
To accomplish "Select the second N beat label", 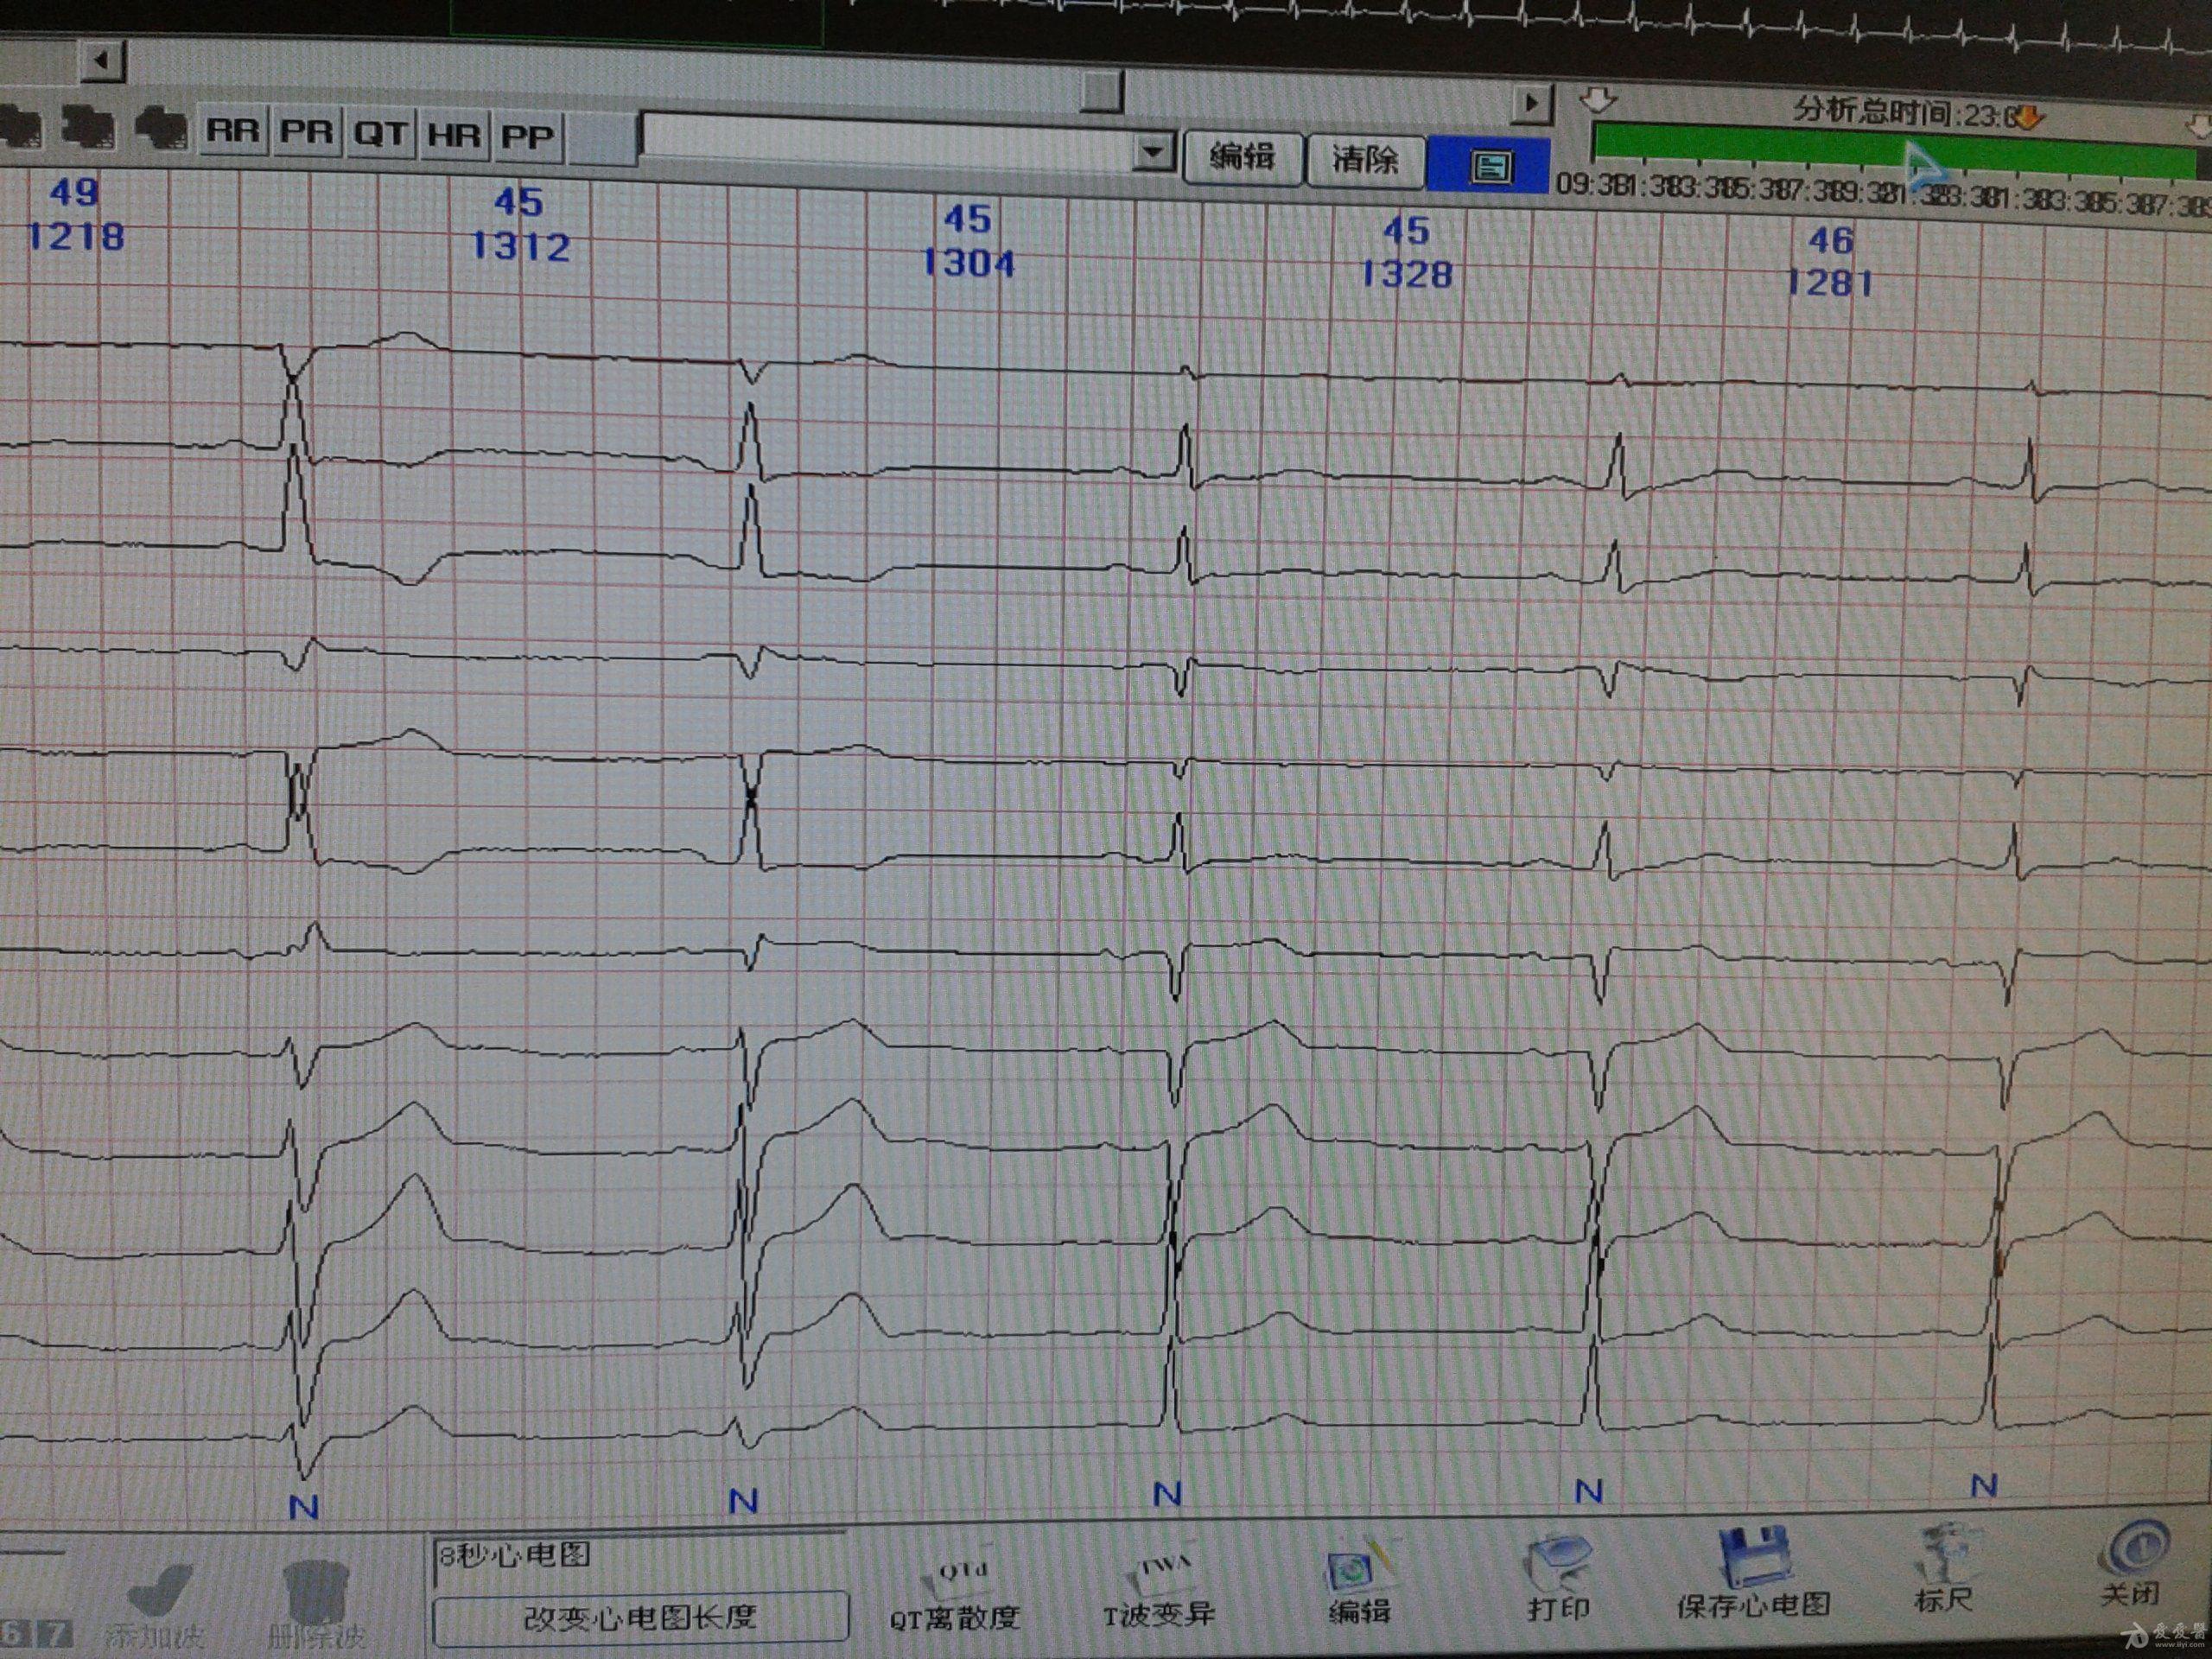I will [x=743, y=1500].
